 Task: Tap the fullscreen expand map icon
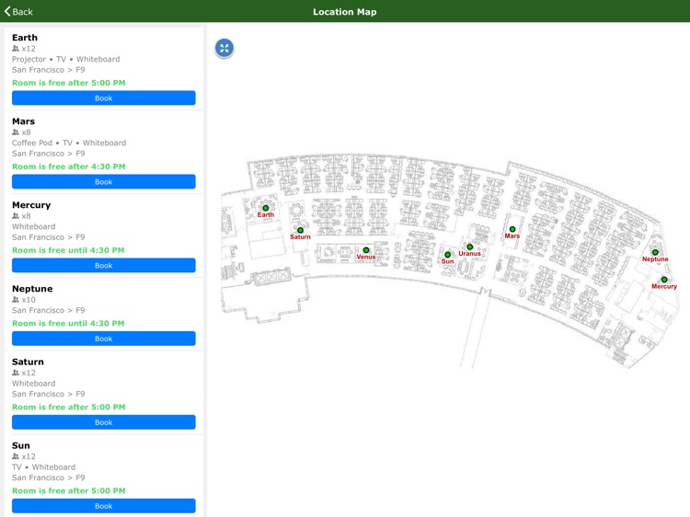224,48
